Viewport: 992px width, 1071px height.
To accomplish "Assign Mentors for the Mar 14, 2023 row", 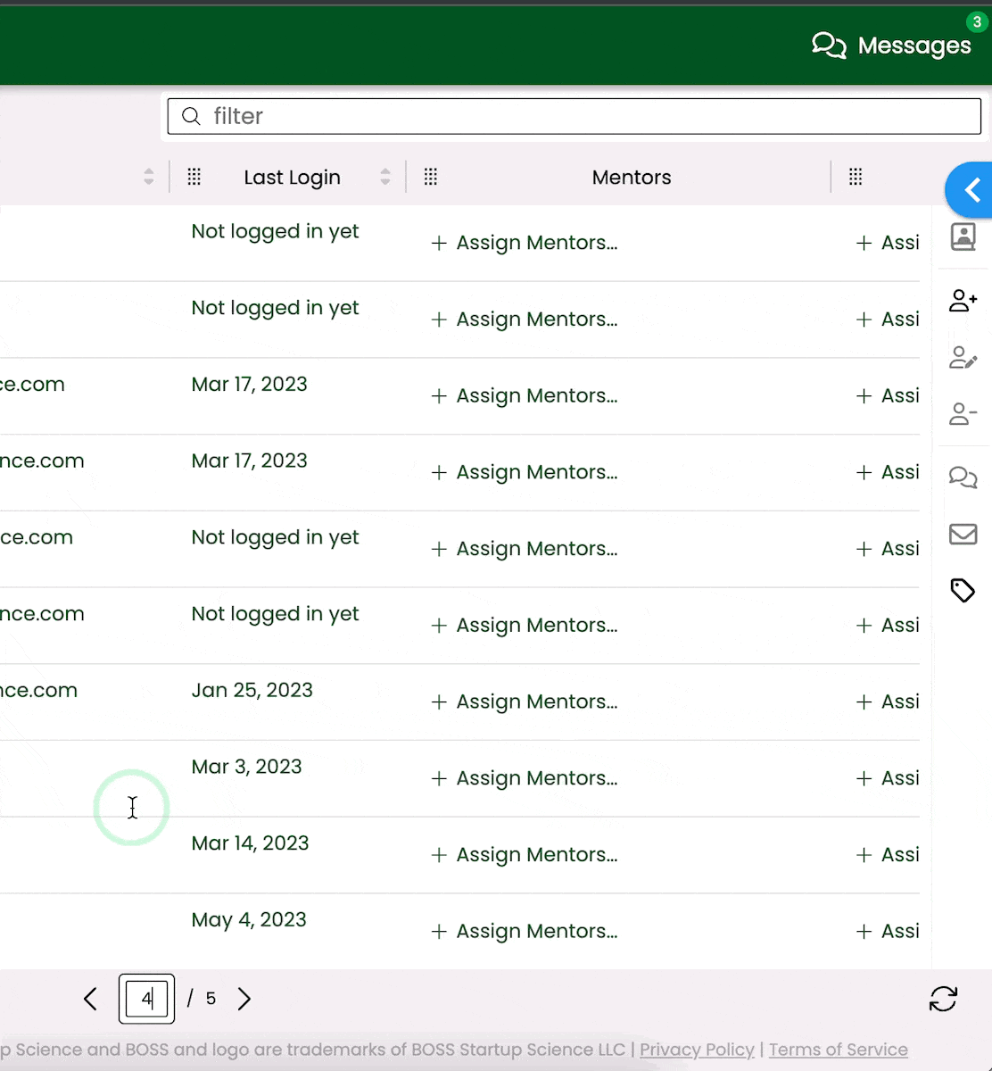I will click(x=525, y=855).
